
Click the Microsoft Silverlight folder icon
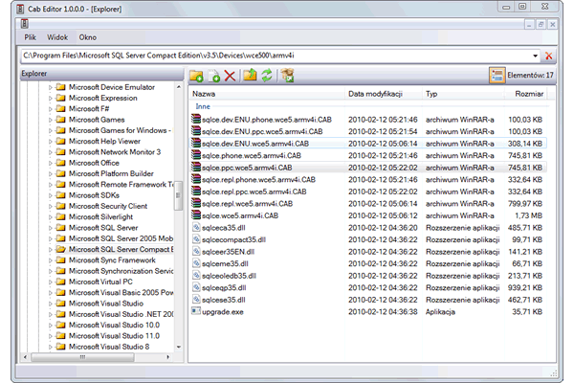61,216
